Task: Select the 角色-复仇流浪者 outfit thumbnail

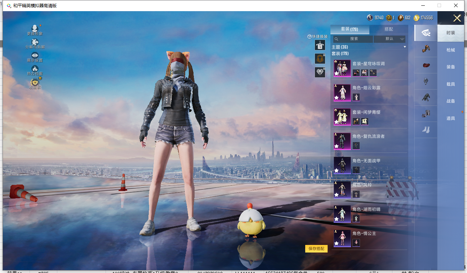Action: pos(342,141)
